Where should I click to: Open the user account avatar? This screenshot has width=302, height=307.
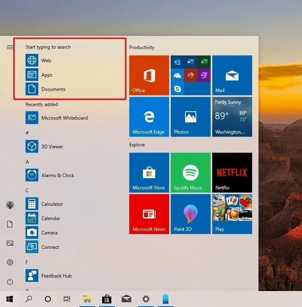pos(10,205)
